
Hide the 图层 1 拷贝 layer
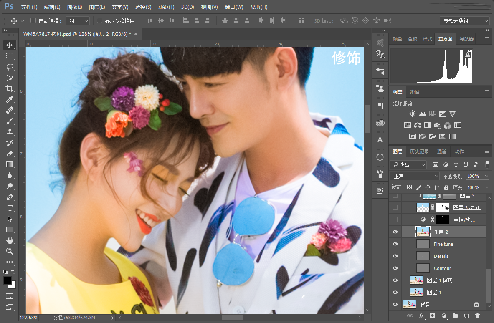tap(395, 280)
